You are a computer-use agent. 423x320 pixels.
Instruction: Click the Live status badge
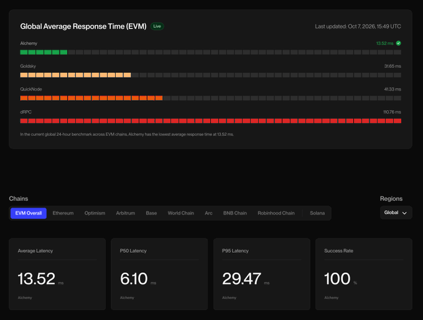tap(157, 26)
